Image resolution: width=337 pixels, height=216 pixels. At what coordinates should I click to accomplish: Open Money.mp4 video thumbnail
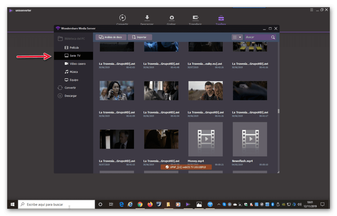206,139
